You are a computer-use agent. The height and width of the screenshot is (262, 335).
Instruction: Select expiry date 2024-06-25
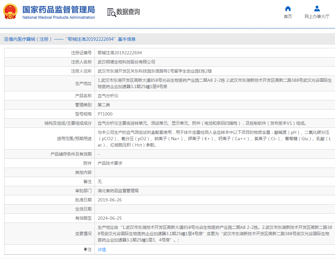[110, 218]
